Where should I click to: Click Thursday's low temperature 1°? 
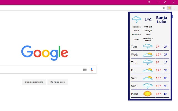(x=166, y=62)
